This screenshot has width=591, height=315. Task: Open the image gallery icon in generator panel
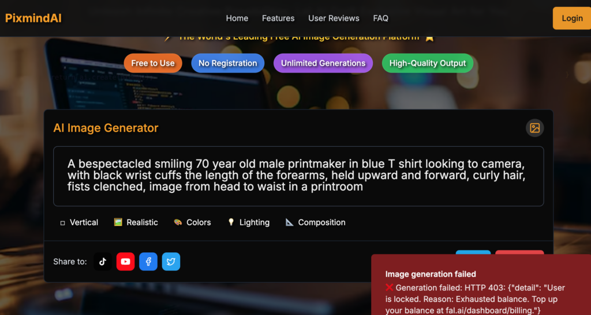click(534, 128)
